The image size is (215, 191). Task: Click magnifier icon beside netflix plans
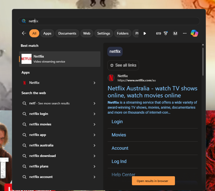[x=25, y=166]
